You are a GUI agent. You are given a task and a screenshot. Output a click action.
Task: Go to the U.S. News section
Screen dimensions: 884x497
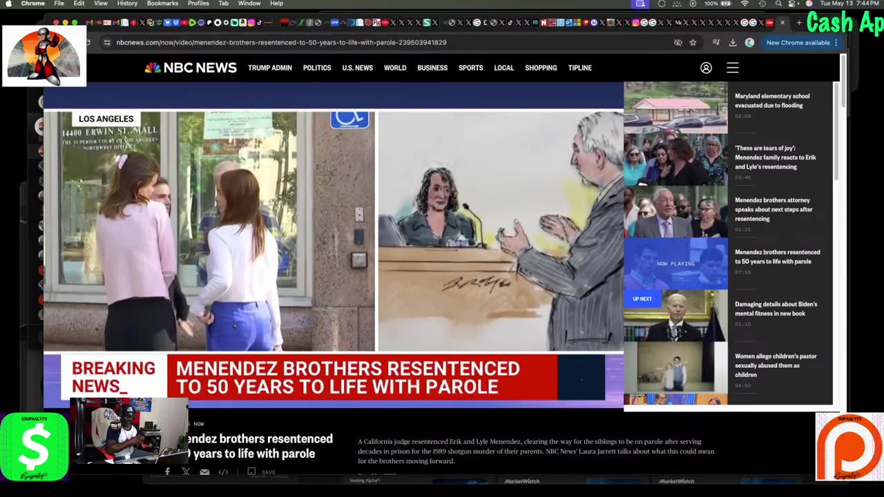[x=357, y=68]
